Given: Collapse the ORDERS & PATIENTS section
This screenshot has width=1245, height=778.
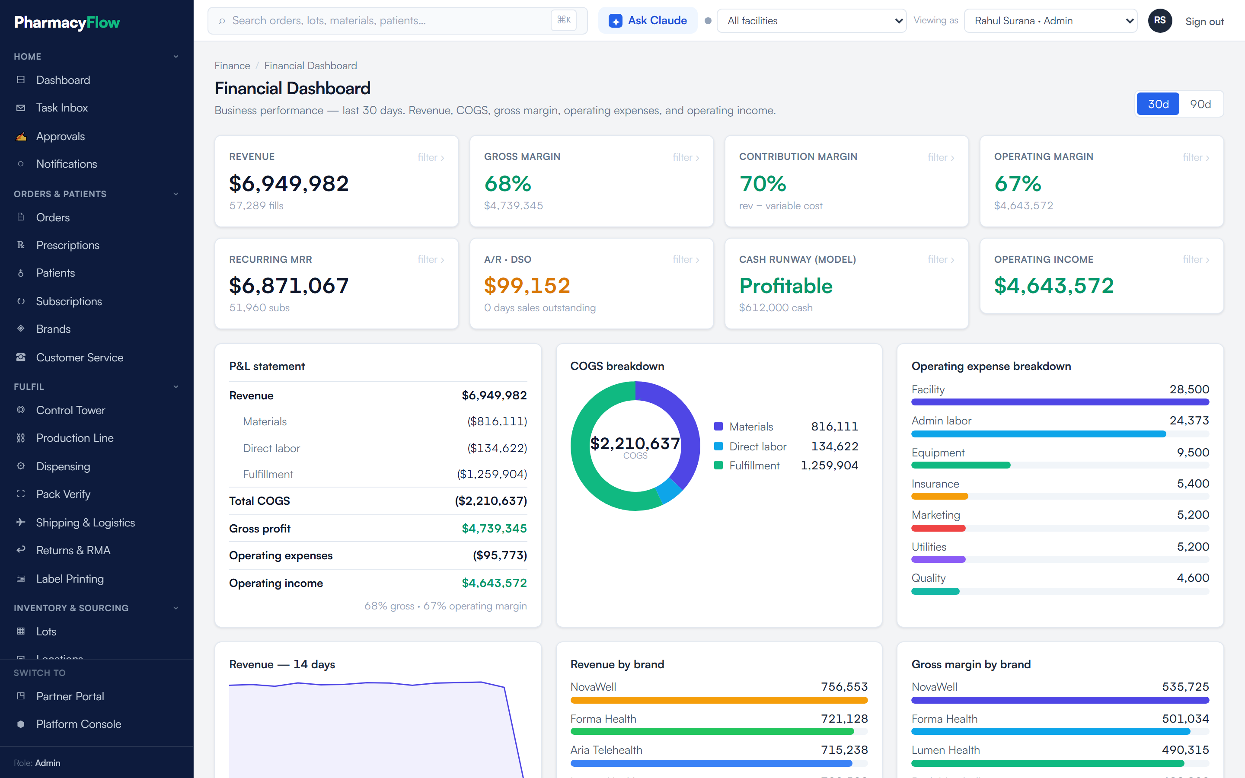Looking at the screenshot, I should coord(176,194).
